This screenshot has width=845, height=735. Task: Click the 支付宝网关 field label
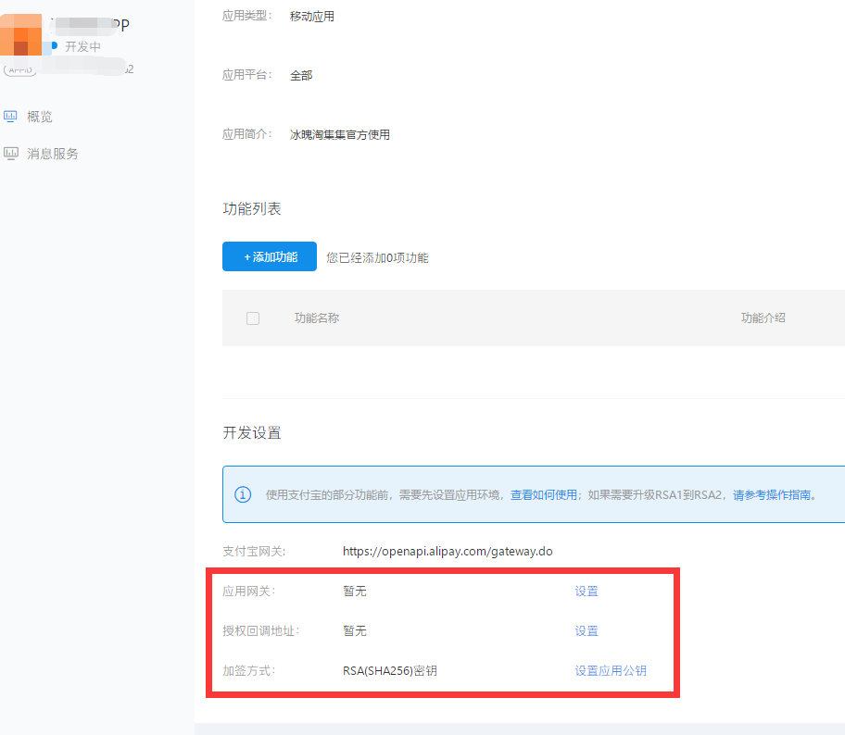[x=254, y=551]
